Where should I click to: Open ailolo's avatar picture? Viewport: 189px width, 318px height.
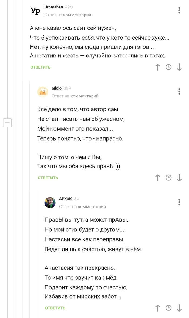43,92
